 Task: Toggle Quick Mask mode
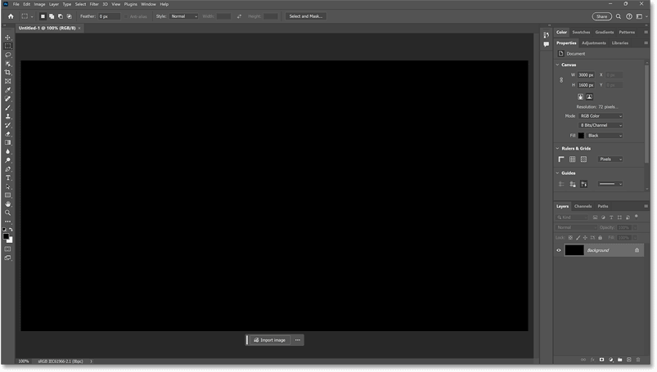tap(8, 249)
